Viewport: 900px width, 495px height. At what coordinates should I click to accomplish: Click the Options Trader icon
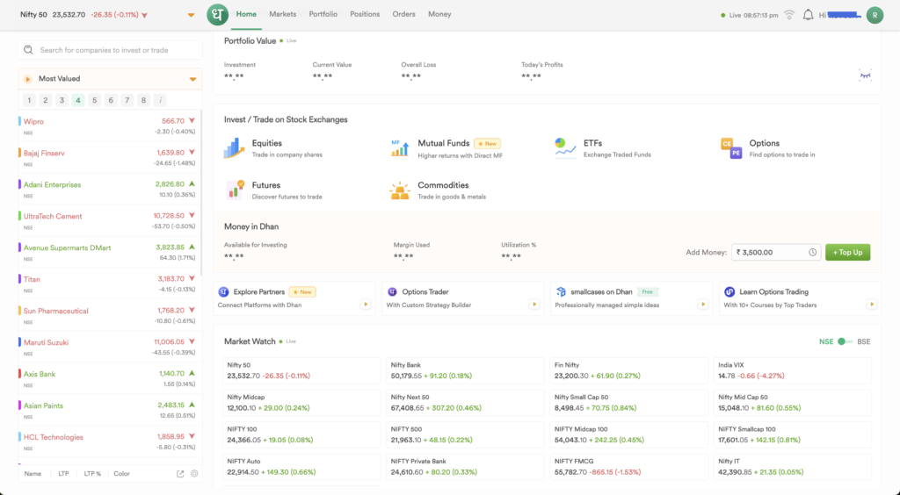pos(392,292)
